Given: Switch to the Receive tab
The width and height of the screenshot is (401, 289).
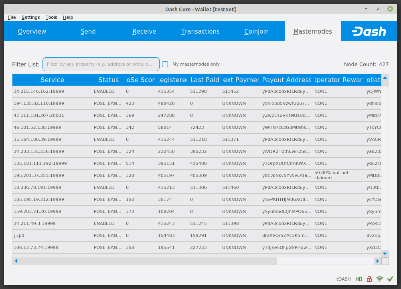Looking at the screenshot, I should 144,31.
